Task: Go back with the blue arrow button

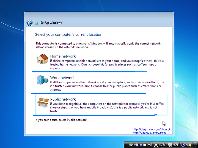Action: 29,23
